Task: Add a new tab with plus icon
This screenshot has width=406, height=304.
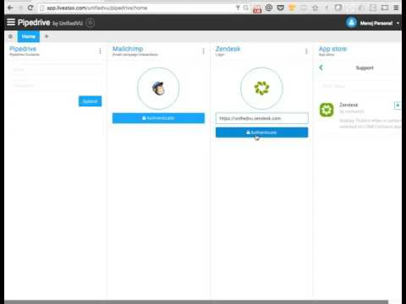Action: pos(47,36)
